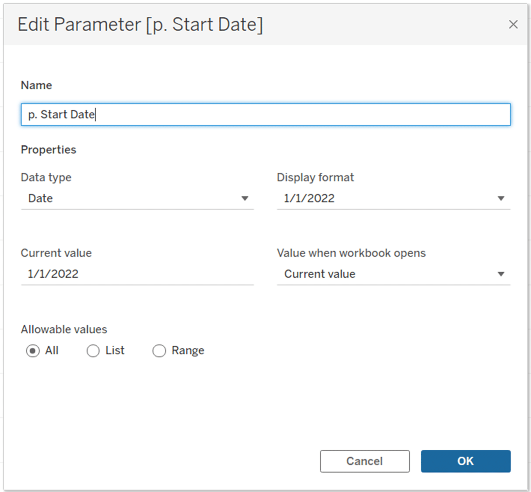
Task: Click the Cancel button
Action: click(365, 461)
